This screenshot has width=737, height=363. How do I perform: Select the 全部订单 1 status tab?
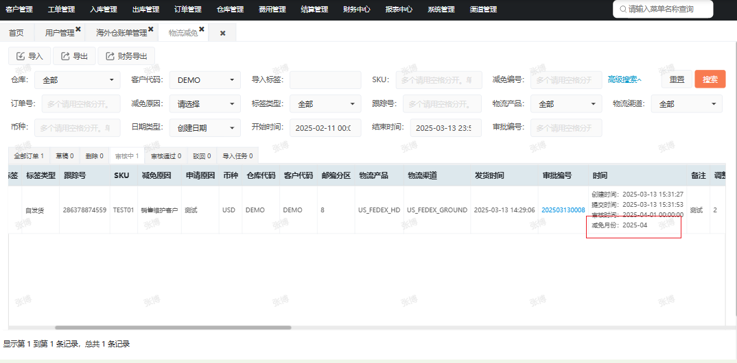coord(29,155)
